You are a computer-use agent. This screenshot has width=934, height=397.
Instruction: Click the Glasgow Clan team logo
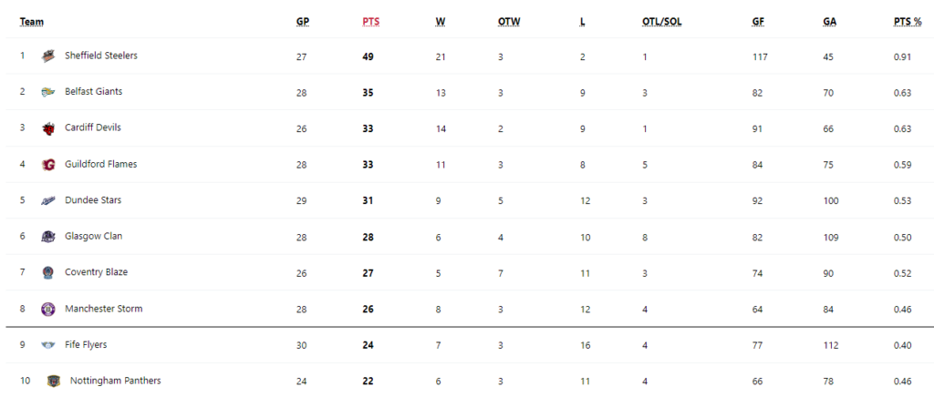[48, 237]
